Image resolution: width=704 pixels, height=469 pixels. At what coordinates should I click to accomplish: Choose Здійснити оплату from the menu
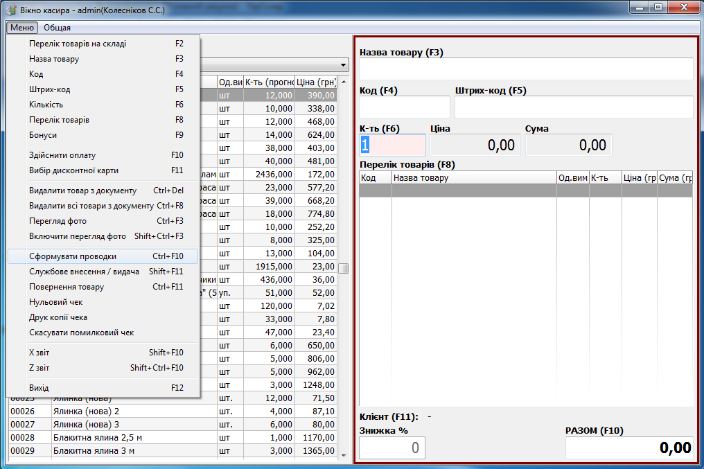point(62,155)
